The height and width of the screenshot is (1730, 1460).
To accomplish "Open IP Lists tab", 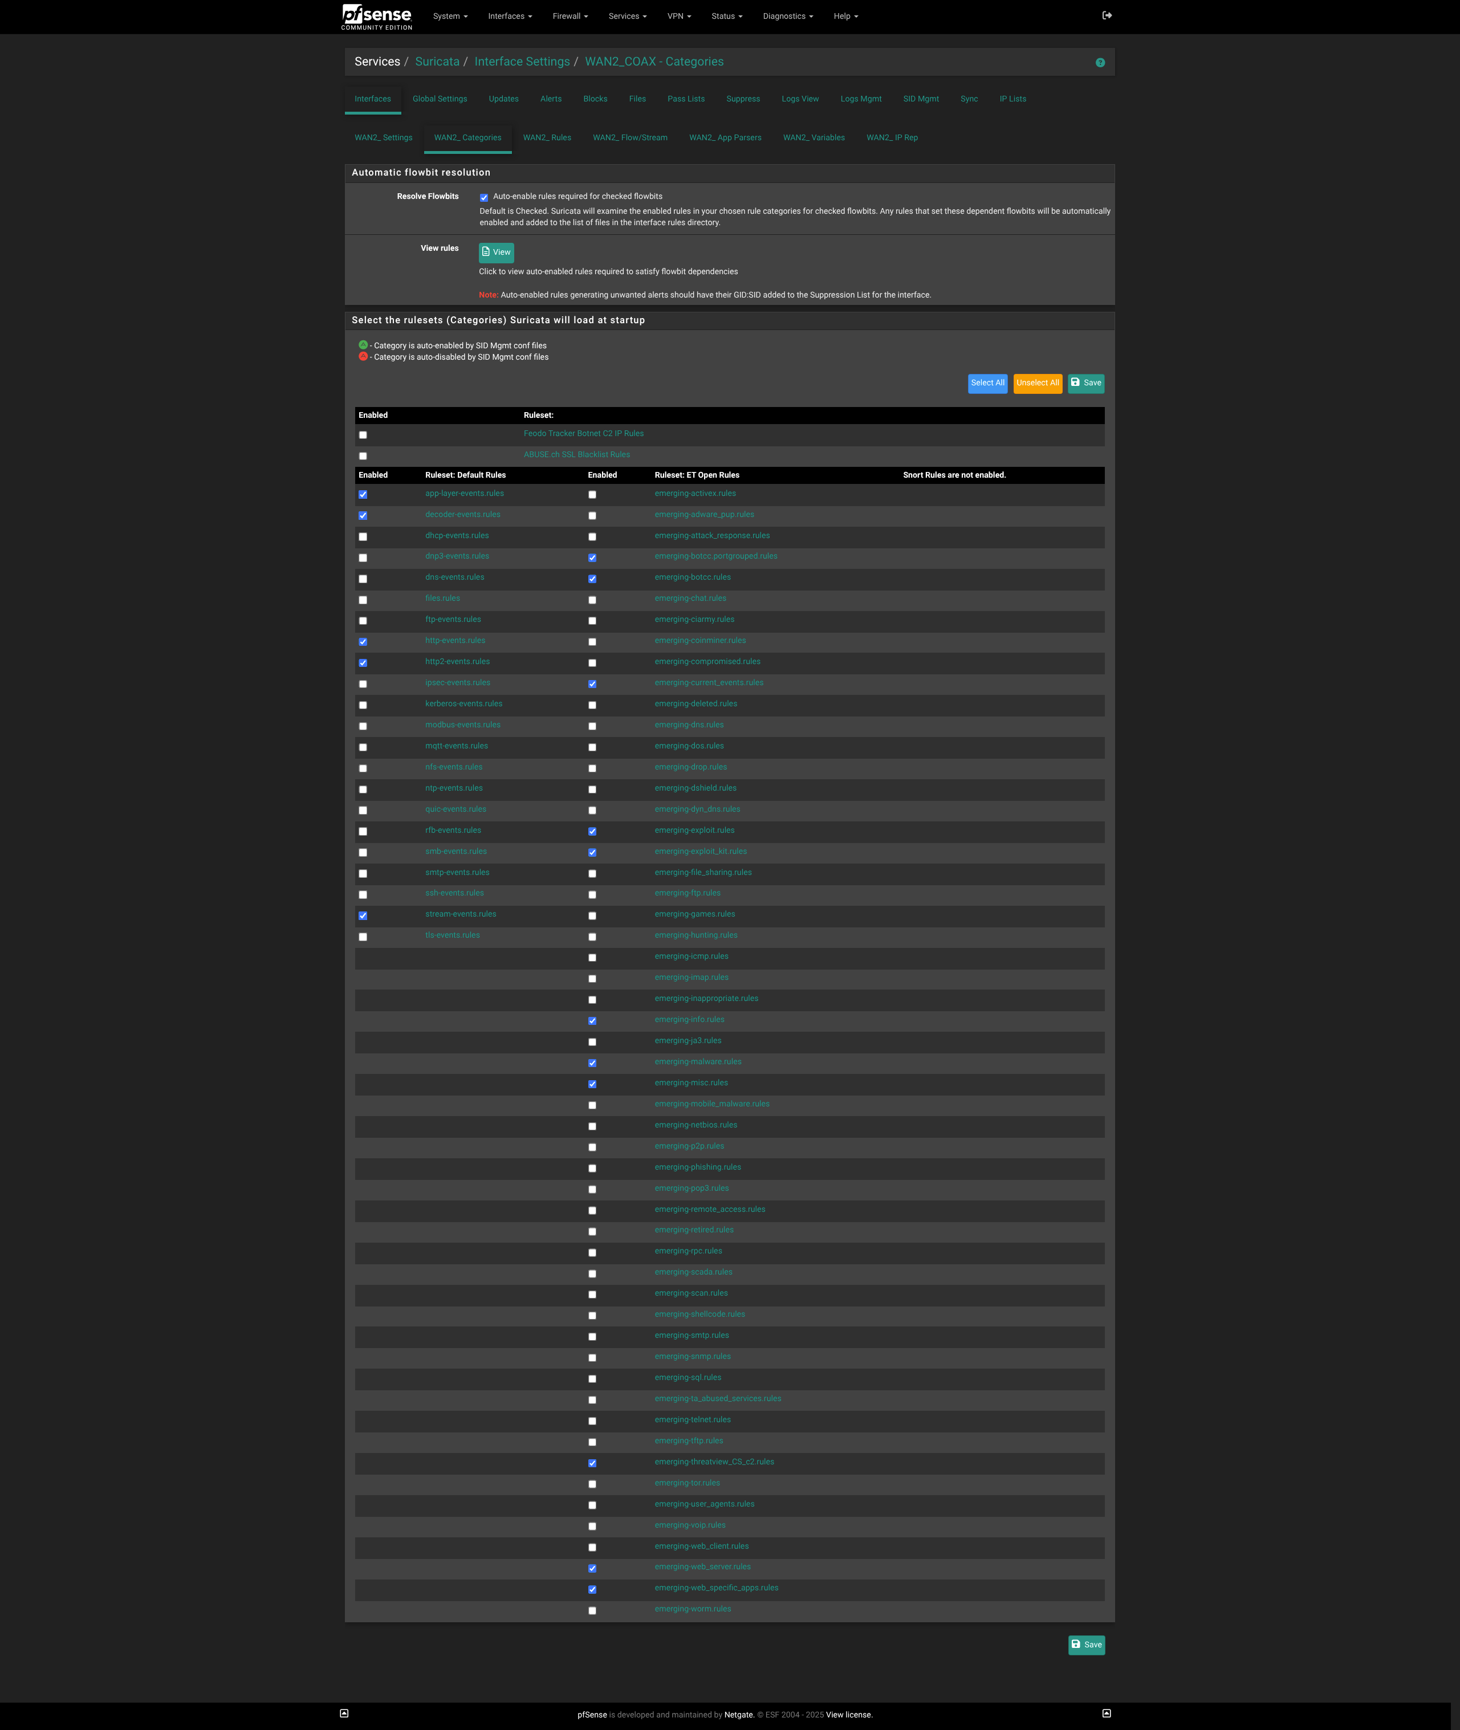I will tap(1012, 99).
